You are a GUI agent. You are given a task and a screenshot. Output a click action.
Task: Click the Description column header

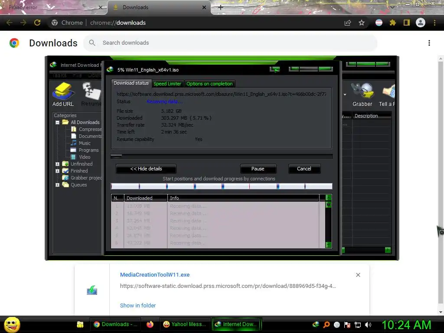(372, 116)
